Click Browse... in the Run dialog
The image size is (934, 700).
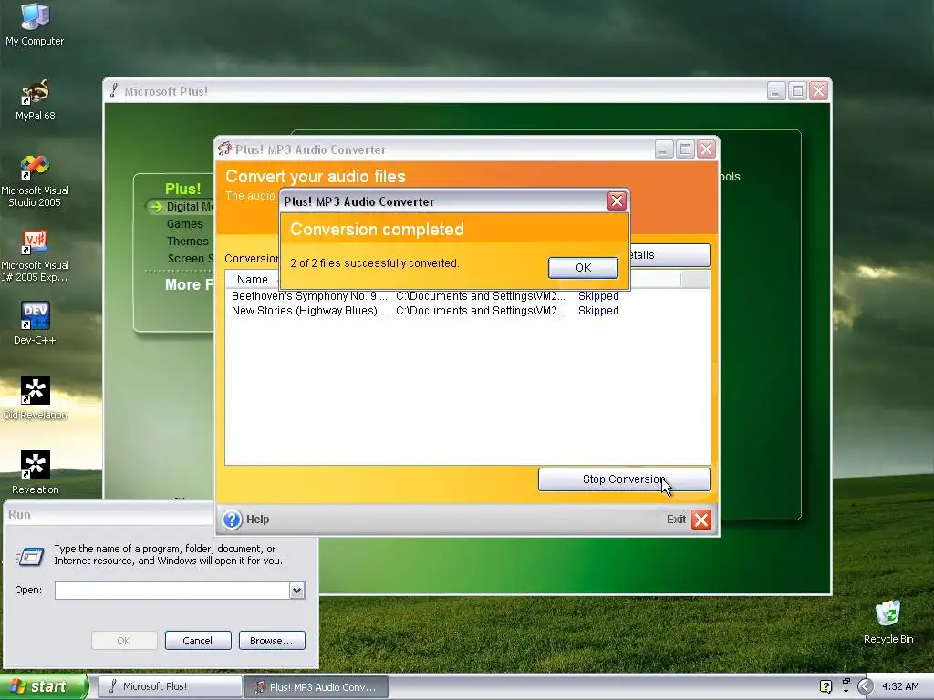click(x=272, y=641)
